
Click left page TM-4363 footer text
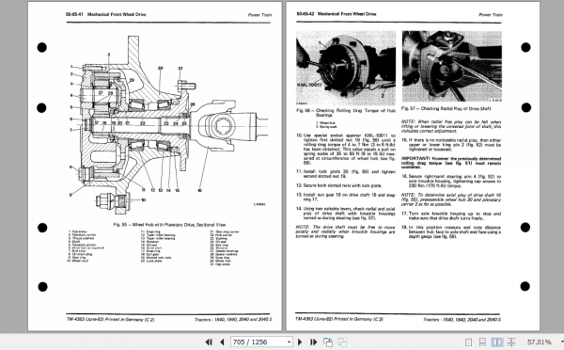(110, 319)
